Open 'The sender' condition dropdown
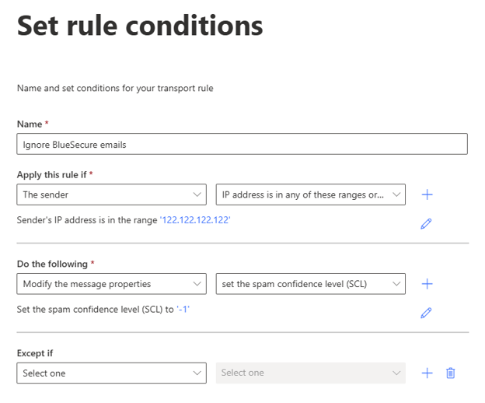 (112, 194)
